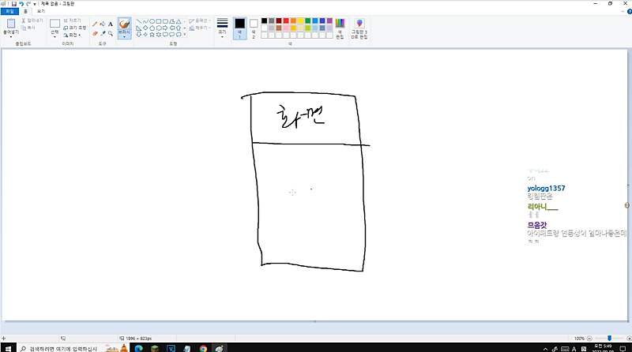Open Edit with Paint 3D
Image resolution: width=632 pixels, height=352 pixels.
[359, 29]
